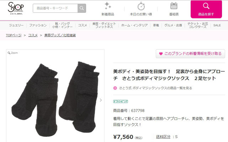Viewport: 228px width, 142px height.
Task: Click the ギフトラッピング green badge
Action: [x=121, y=101]
